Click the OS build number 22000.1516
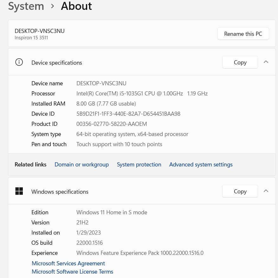Screen dimensions: 278x278 [x=89, y=242]
